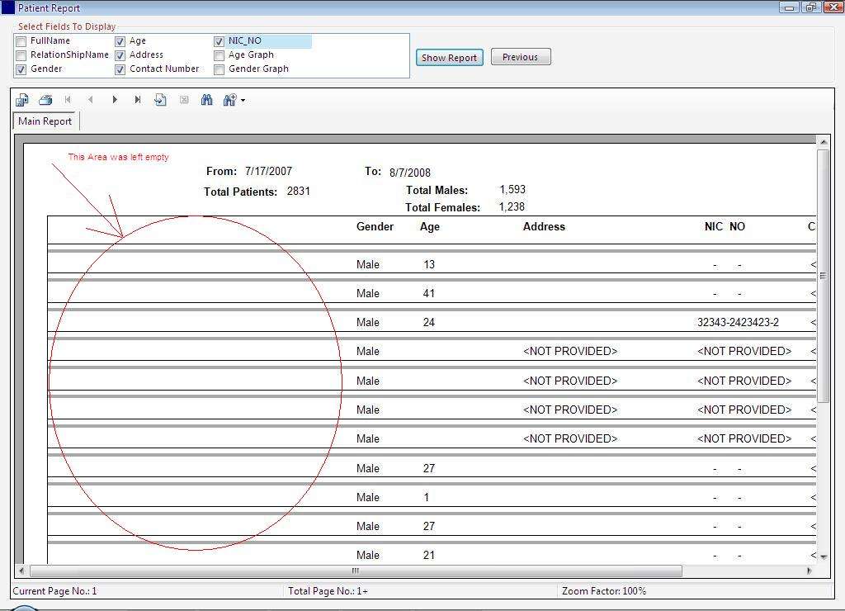Go to first page arrow
Viewport: 845px width, 611px height.
[68, 100]
